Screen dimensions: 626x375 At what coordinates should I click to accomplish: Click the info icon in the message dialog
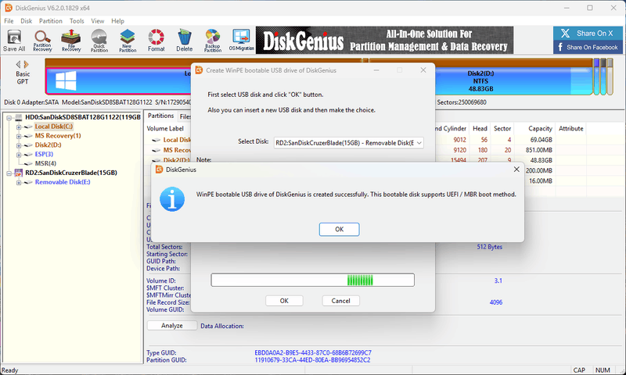pyautogui.click(x=172, y=199)
